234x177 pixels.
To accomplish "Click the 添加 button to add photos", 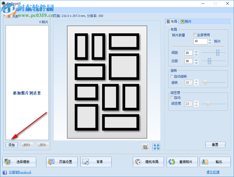I will (x=11, y=145).
